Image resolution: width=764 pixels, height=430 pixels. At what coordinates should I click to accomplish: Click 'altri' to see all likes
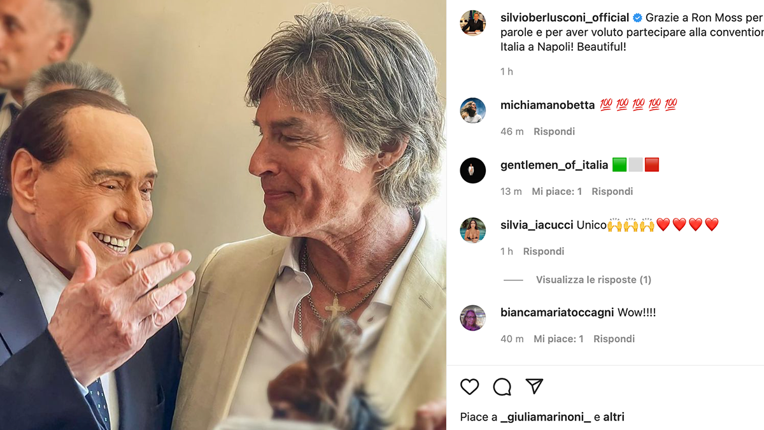tap(614, 417)
